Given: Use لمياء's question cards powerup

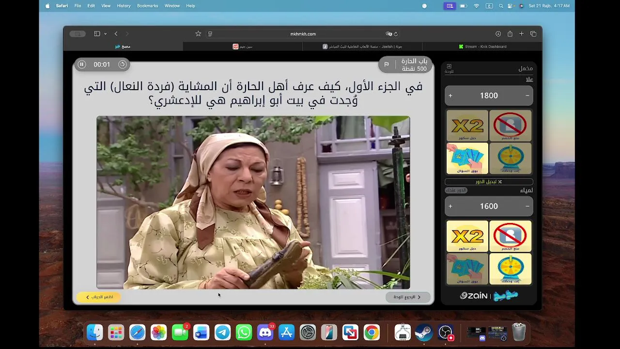Looking at the screenshot, I should (x=467, y=269).
